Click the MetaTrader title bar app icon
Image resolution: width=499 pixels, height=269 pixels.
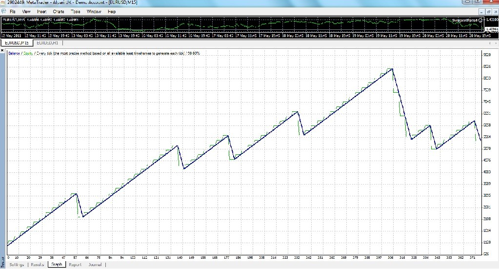coord(2,2)
